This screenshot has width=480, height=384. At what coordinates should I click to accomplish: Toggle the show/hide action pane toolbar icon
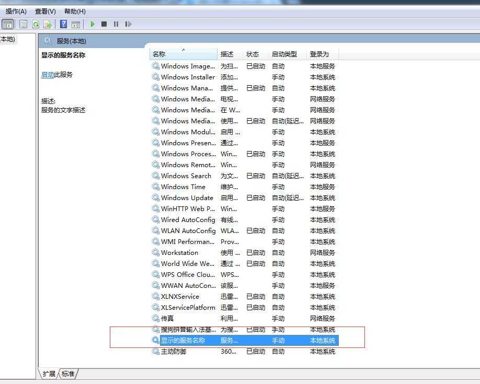coord(76,24)
